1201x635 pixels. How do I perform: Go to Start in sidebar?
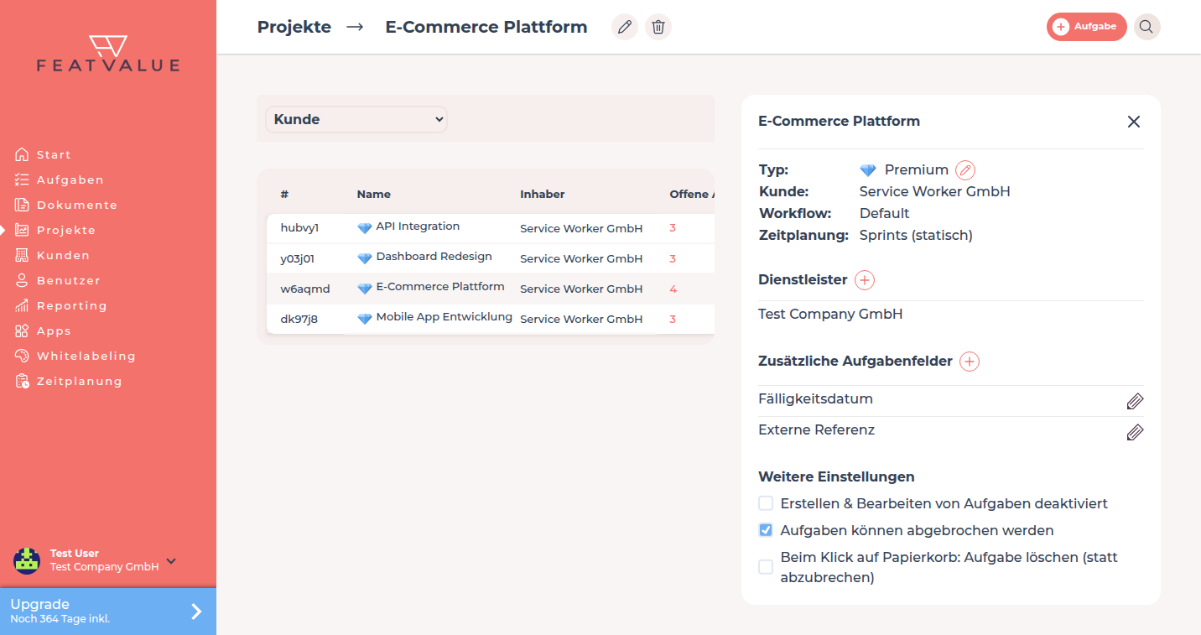tap(54, 154)
